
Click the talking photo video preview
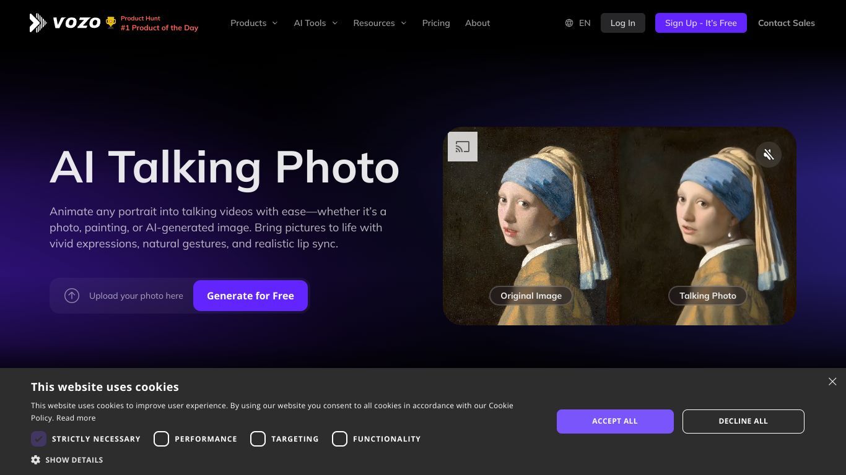click(708, 226)
